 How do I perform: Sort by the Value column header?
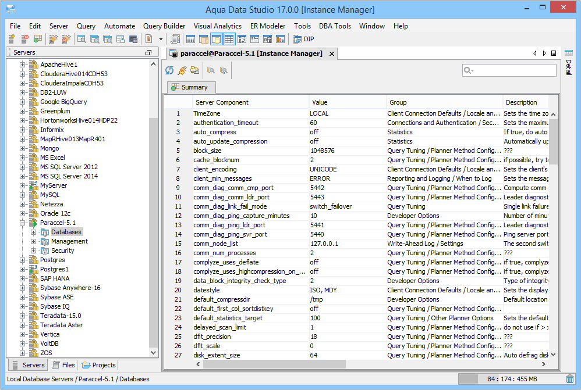pos(348,102)
